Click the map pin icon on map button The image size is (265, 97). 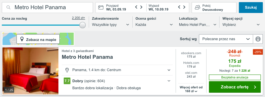point(22,39)
